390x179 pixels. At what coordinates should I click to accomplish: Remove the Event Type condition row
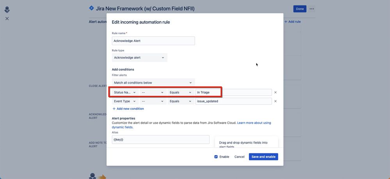275,101
